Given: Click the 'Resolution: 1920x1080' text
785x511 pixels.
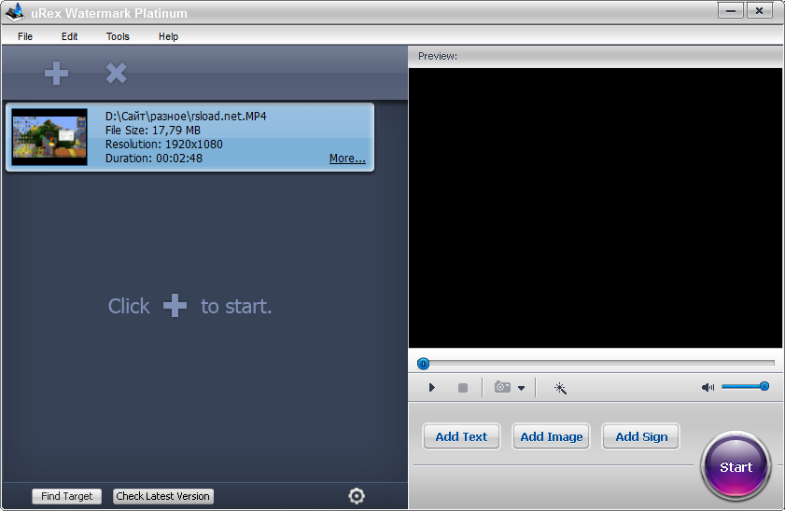Looking at the screenshot, I should (x=163, y=144).
